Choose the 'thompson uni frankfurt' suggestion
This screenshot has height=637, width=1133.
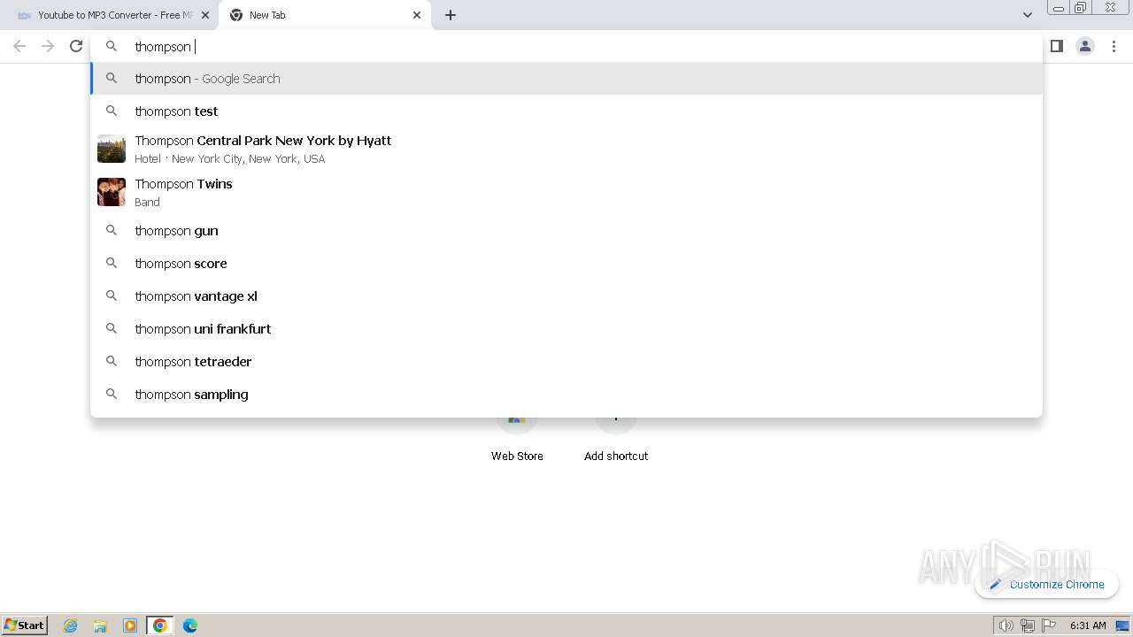tap(566, 329)
